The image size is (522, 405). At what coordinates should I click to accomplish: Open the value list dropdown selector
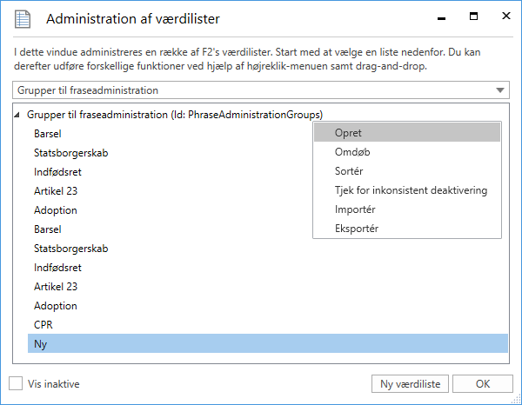261,90
